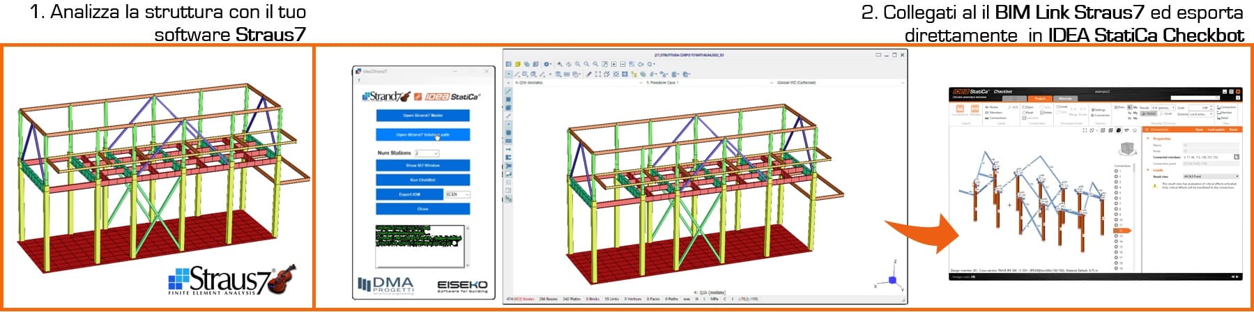Image resolution: width=1254 pixels, height=312 pixels.
Task: Click Load update in Checkbot connection panel header
Action: (x=1216, y=130)
